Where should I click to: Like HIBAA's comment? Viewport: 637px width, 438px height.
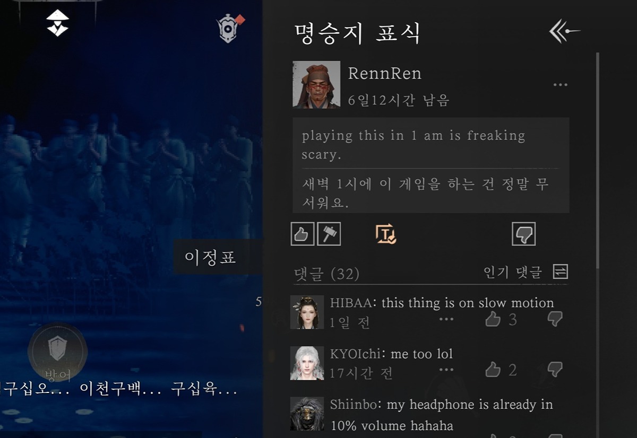[493, 319]
